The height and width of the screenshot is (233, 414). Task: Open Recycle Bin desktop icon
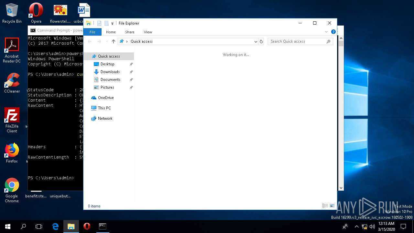pos(12,14)
